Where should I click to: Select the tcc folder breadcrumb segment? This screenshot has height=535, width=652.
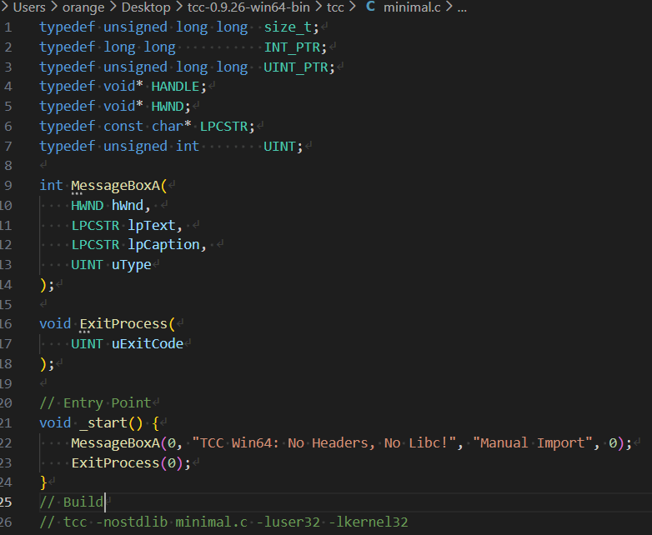tap(335, 7)
